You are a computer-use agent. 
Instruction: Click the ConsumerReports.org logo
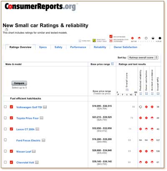pos(40,7)
